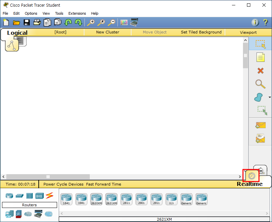Select Connections lightning bolt icon

49,196
